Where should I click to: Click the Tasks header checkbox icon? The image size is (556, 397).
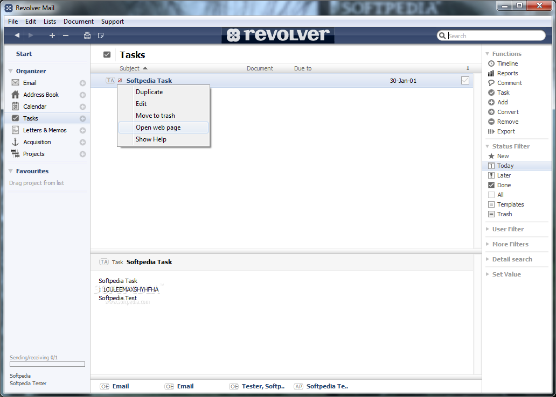click(107, 54)
